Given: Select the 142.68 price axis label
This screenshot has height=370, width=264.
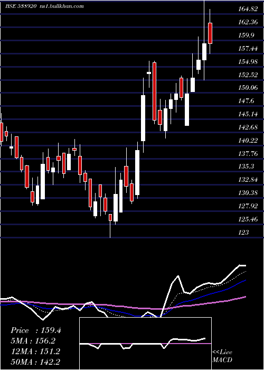Looking at the screenshot, I should click(x=247, y=127).
